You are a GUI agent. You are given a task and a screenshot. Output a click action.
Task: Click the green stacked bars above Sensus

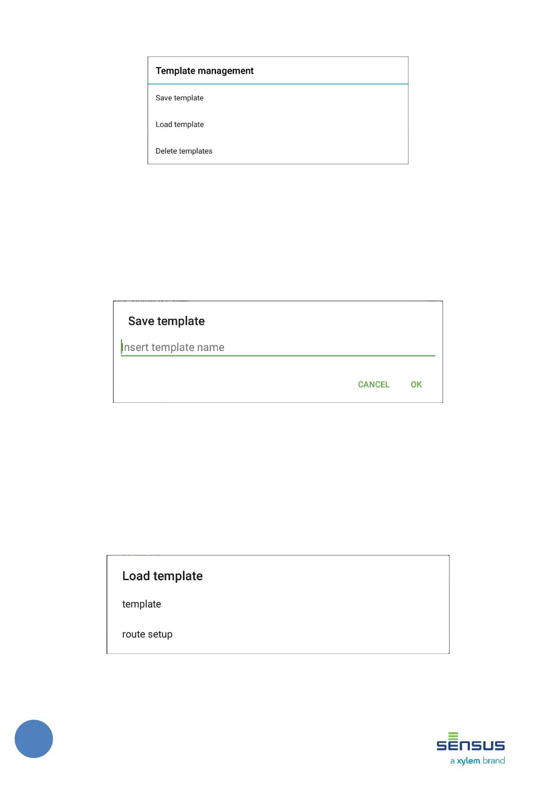[x=453, y=736]
